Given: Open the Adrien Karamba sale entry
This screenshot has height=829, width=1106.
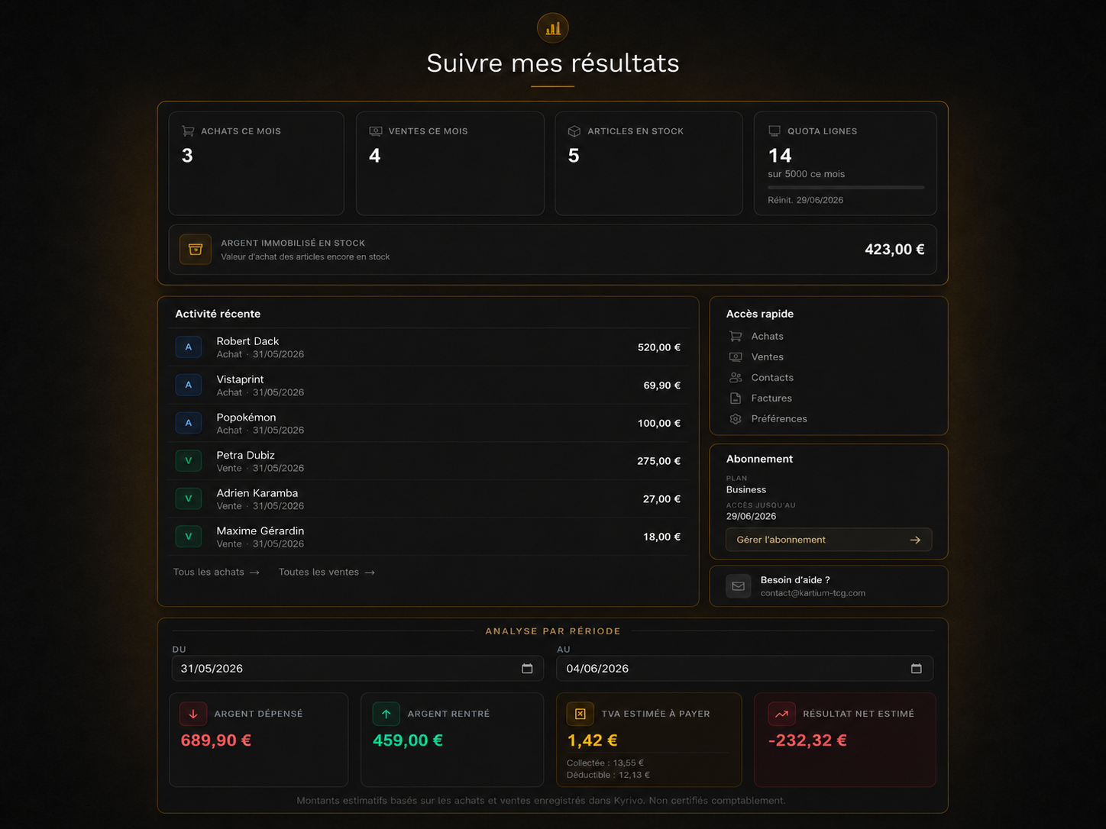Looking at the screenshot, I should pos(428,498).
